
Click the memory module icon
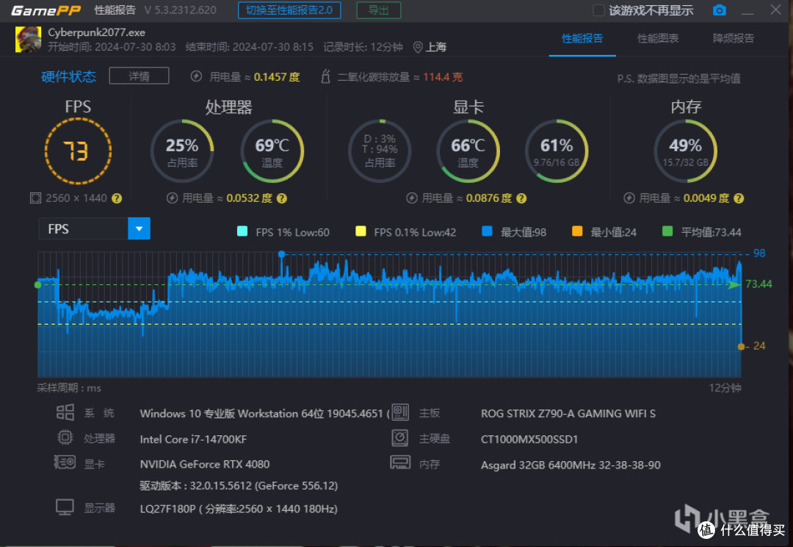point(400,463)
